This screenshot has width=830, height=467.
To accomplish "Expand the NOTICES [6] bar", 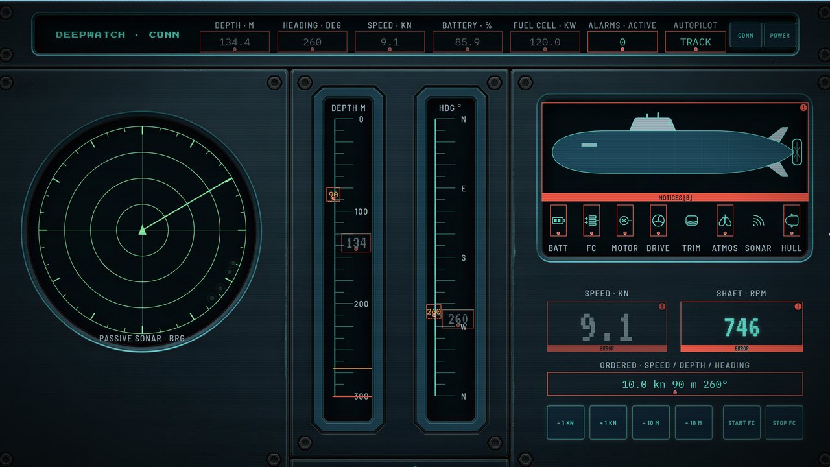I will pyautogui.click(x=675, y=197).
